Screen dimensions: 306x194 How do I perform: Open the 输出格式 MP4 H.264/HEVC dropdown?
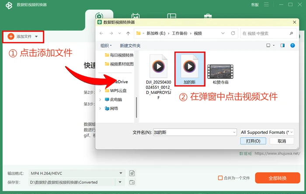(76, 173)
